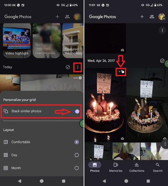This screenshot has width=168, height=186.
Task: Select Comfortable layout radio button
Action: pos(77,142)
